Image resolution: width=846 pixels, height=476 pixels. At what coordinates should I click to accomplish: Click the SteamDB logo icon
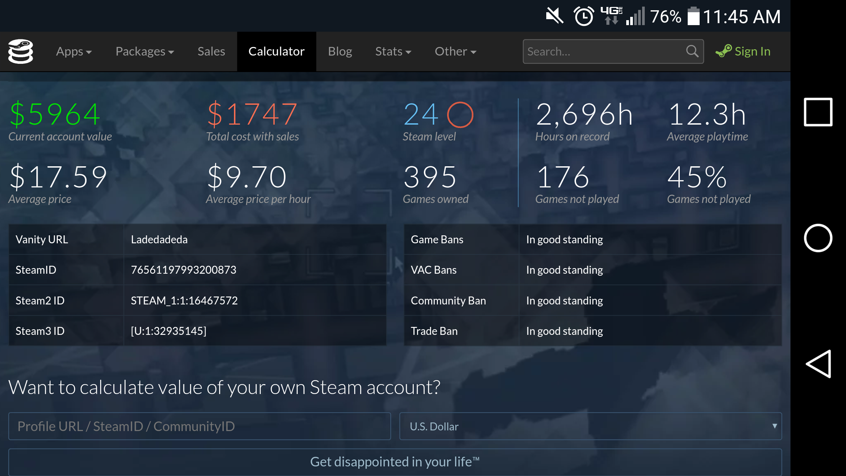coord(20,51)
